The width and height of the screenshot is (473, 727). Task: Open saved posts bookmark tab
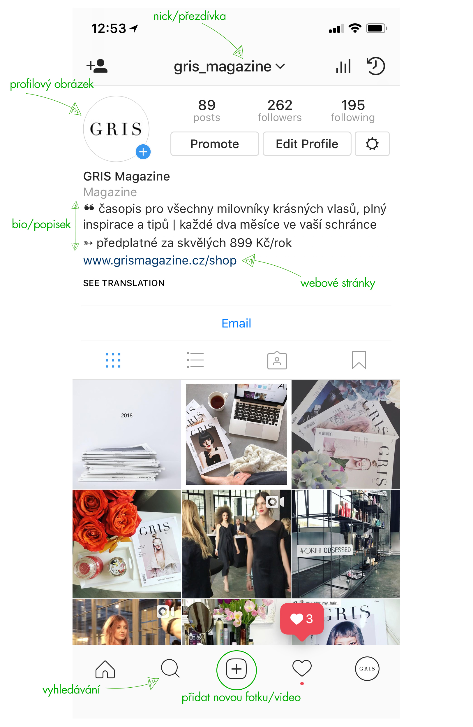[359, 360]
